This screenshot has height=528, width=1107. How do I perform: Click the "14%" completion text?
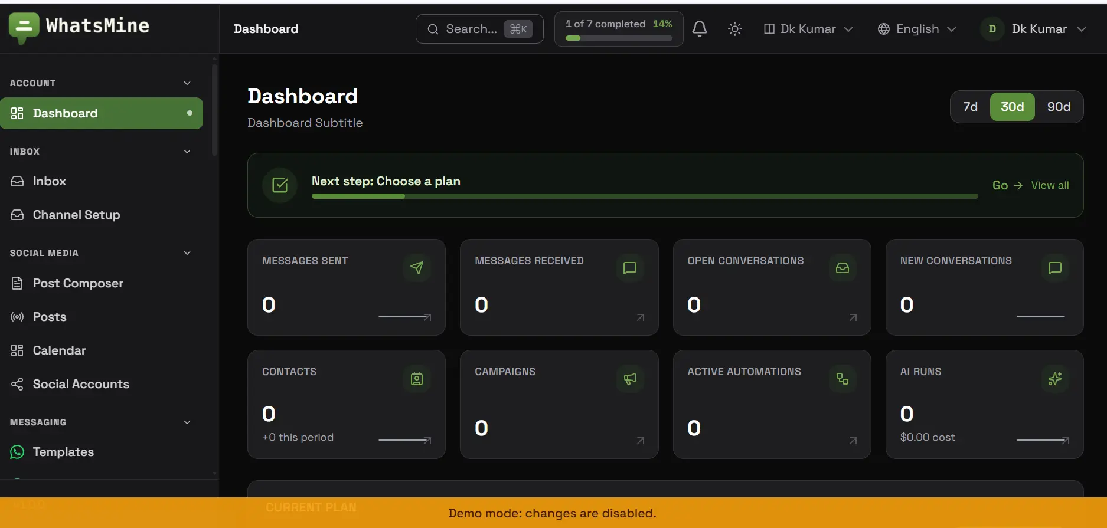662,24
